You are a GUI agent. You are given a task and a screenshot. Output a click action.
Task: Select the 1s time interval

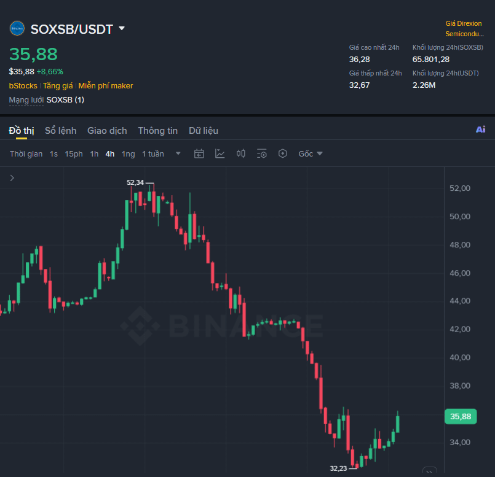coord(53,154)
